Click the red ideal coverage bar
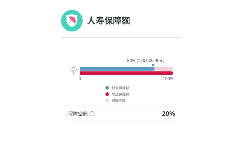 (126, 73)
